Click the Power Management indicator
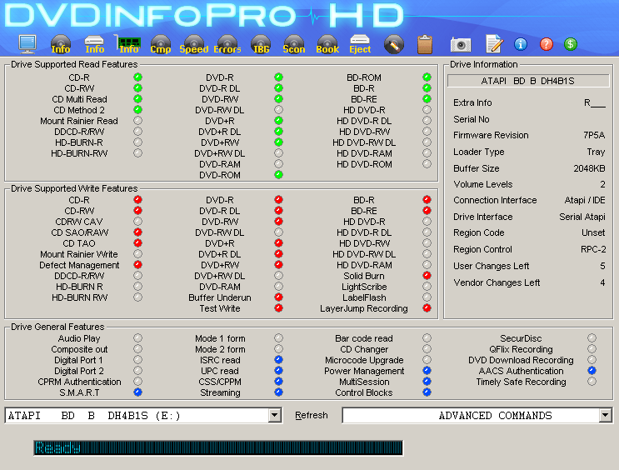Screen dimensions: 619x470 coord(427,371)
